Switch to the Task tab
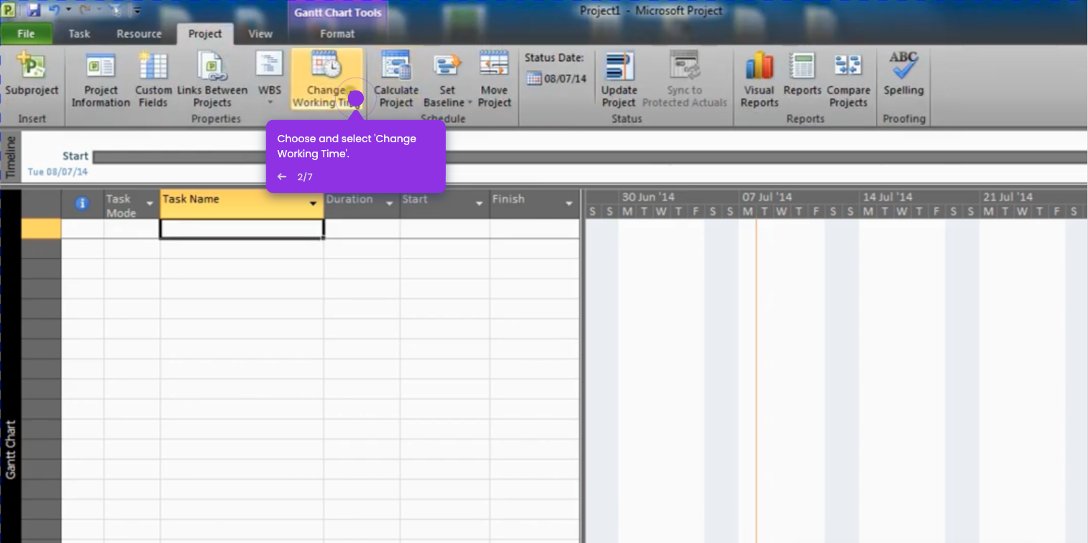This screenshot has height=543, width=1088. (79, 34)
